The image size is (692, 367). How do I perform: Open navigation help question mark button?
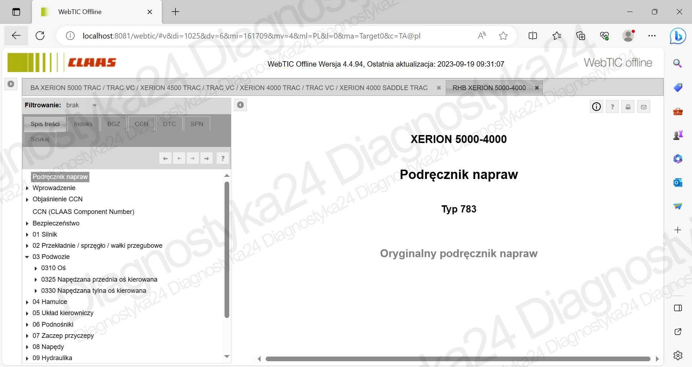[223, 158]
